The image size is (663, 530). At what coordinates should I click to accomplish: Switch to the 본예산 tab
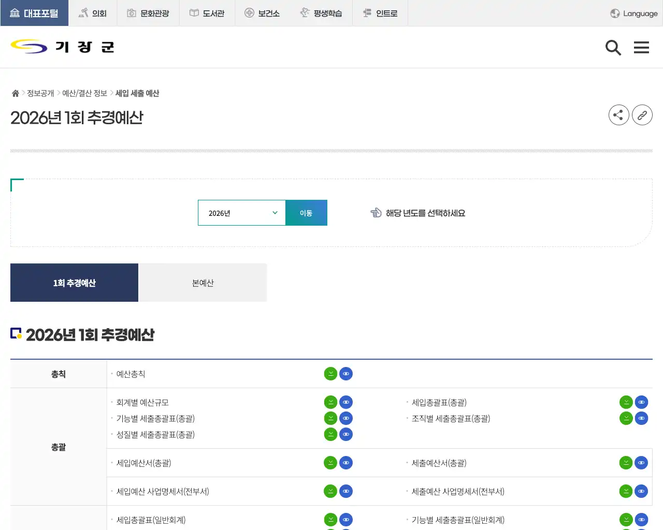pyautogui.click(x=202, y=283)
